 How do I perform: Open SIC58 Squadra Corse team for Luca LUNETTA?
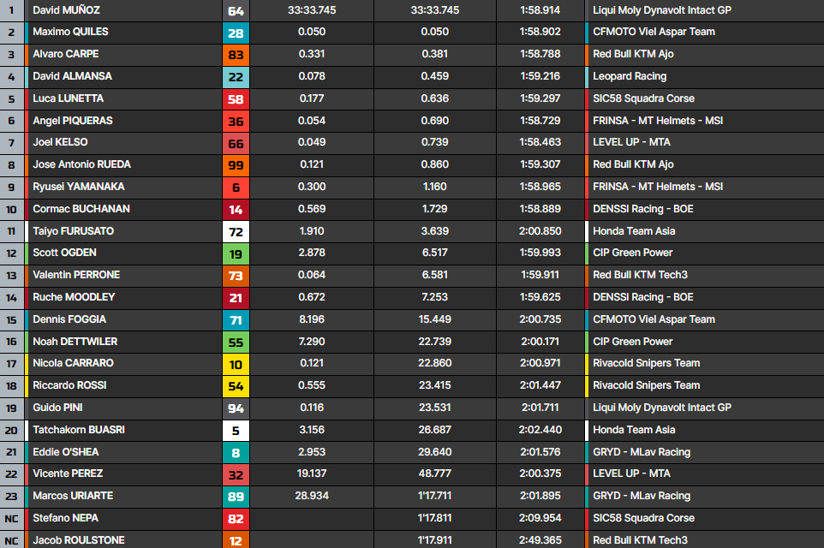coord(643,98)
